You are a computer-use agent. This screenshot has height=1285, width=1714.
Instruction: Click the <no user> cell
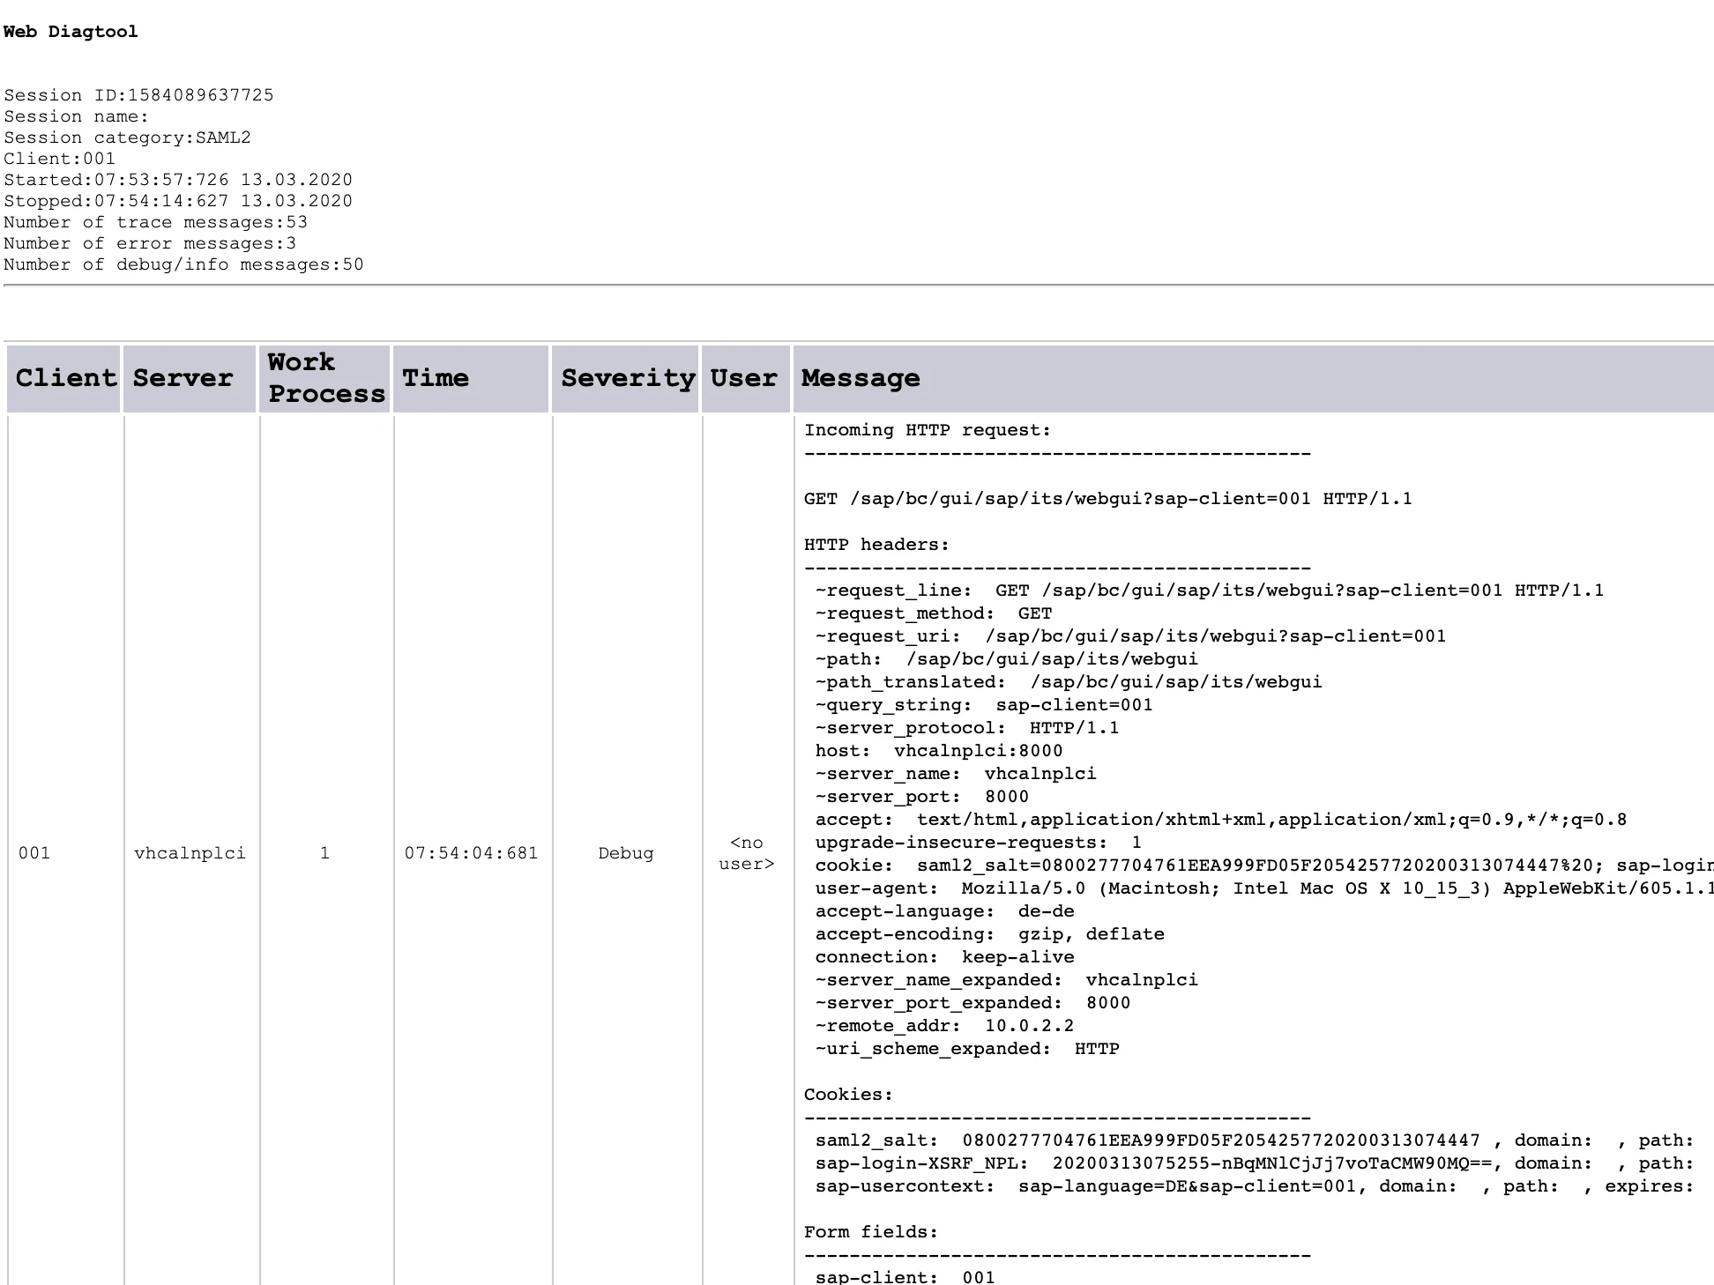[746, 853]
